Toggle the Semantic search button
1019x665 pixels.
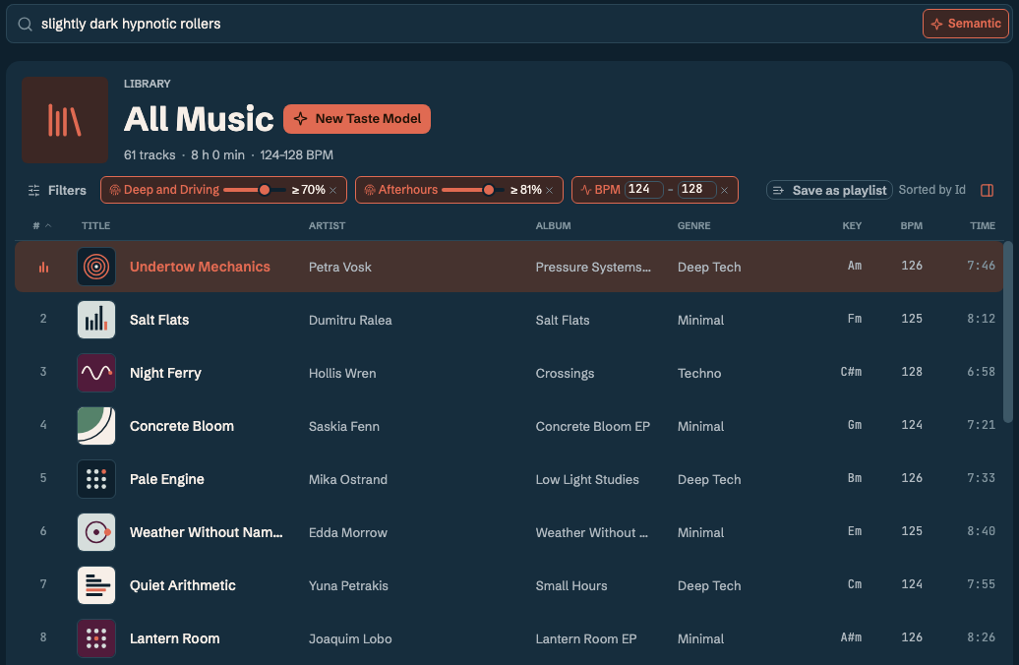point(966,24)
